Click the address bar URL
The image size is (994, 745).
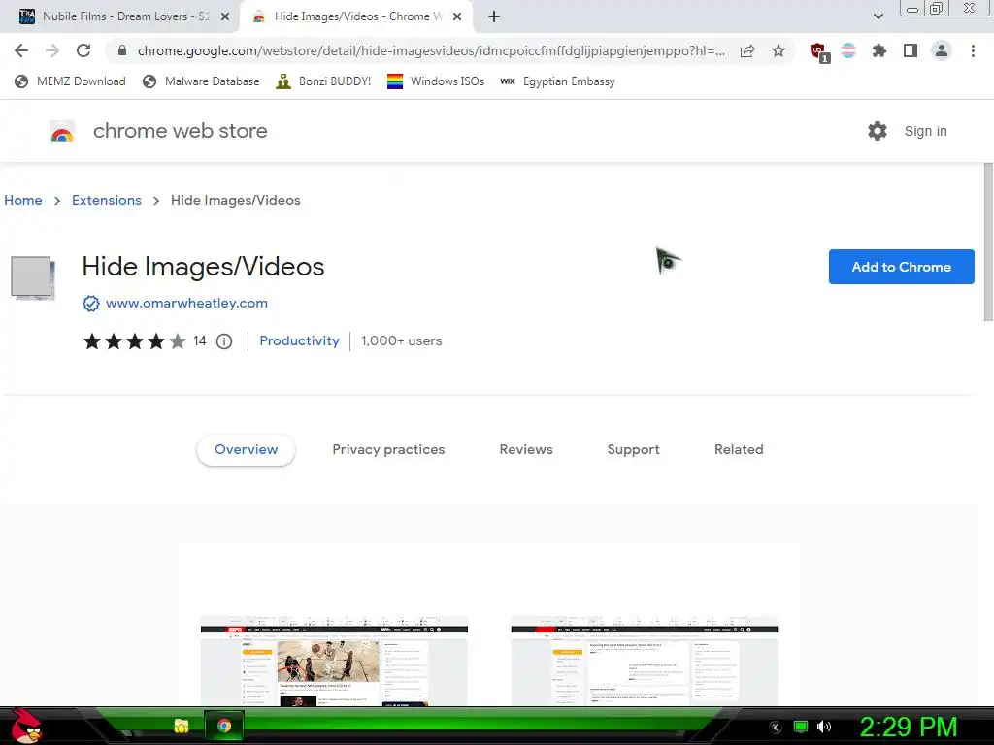click(x=431, y=50)
